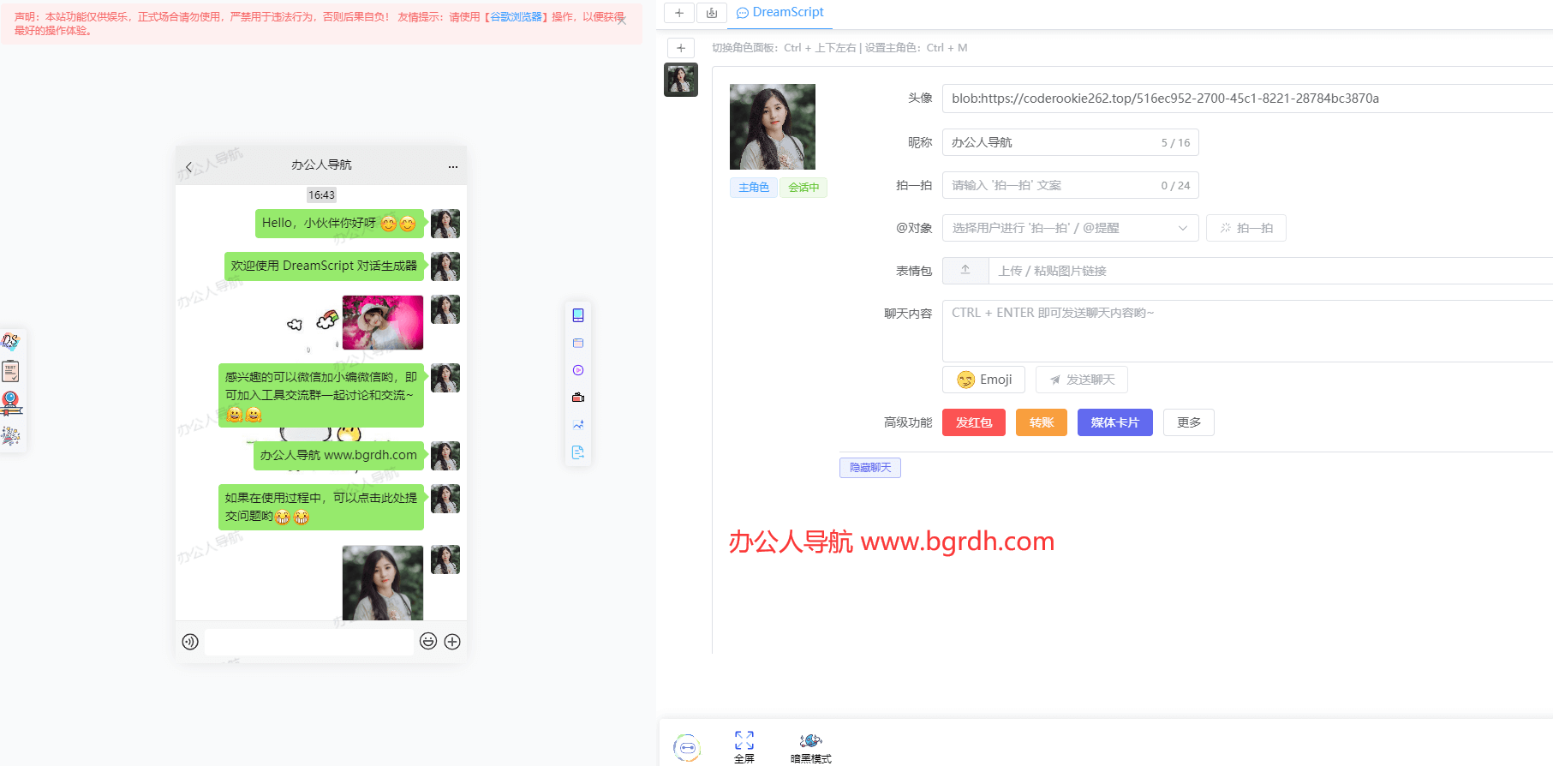The height and width of the screenshot is (766, 1553).
Task: Focus the 拍一拍 text input
Action: (1071, 185)
